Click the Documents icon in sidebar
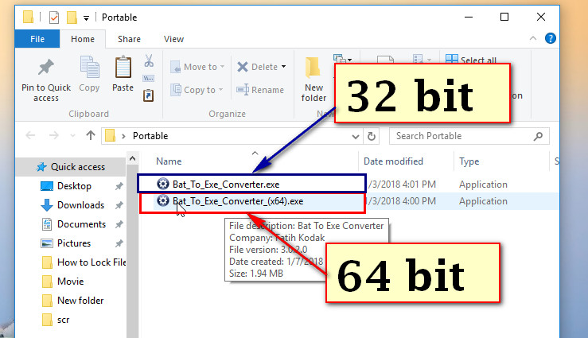Screen dimensions: 588x338 pyautogui.click(x=47, y=224)
